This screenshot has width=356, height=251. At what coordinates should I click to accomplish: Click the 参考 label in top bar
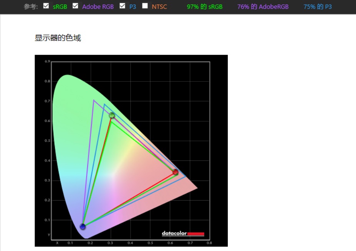[x=31, y=7]
